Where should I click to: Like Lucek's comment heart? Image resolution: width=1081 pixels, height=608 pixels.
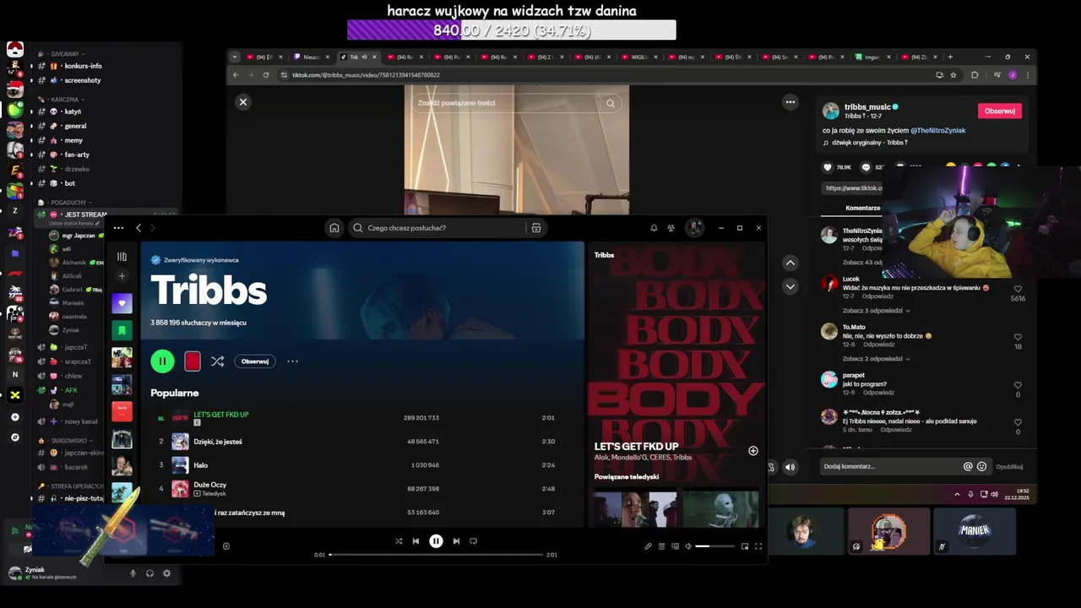point(1018,290)
